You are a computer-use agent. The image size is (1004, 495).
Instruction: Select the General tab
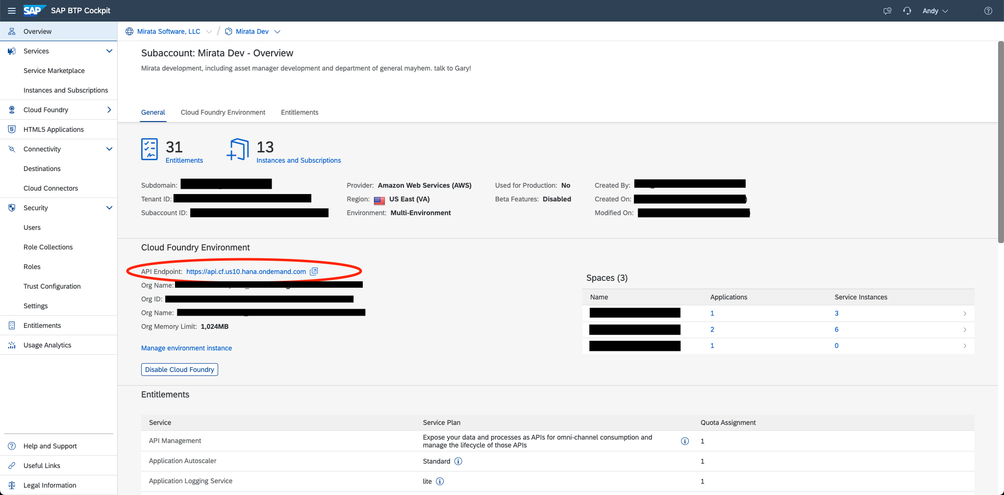click(x=153, y=112)
